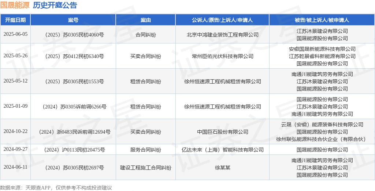375x191 pixels.
Task: Select plaintiff 亿达未来（上海）智能科技有限公司
Action: pos(222,150)
